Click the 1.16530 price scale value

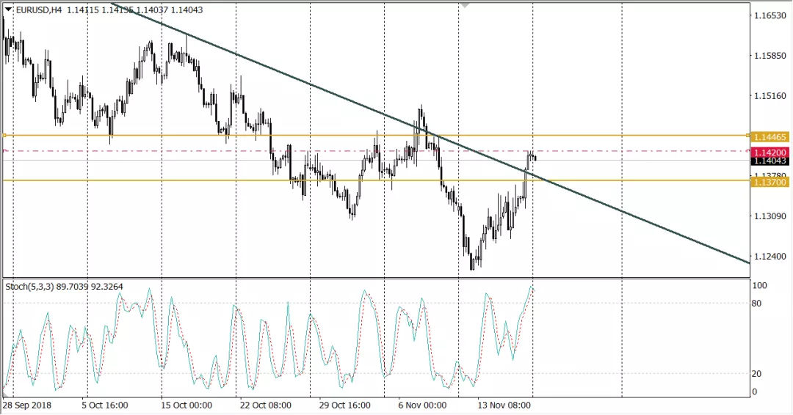[x=770, y=15]
